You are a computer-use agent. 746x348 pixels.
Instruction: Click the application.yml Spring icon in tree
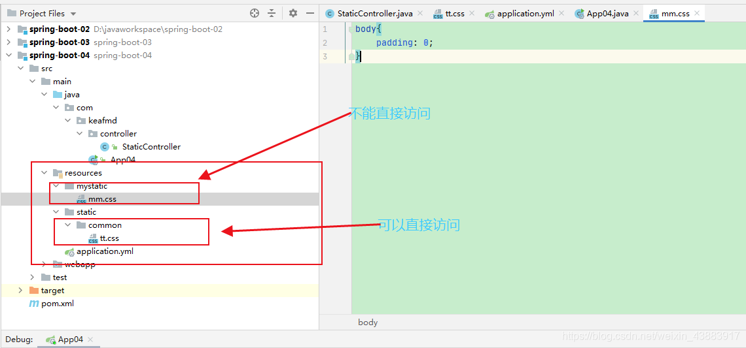coord(69,251)
